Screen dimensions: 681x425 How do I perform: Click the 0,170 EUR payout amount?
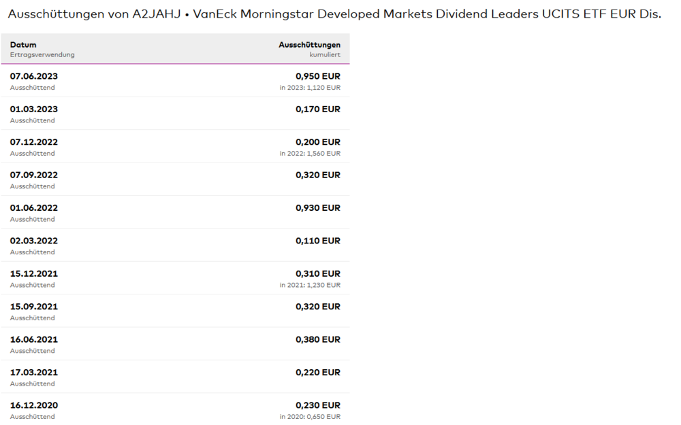click(x=318, y=109)
